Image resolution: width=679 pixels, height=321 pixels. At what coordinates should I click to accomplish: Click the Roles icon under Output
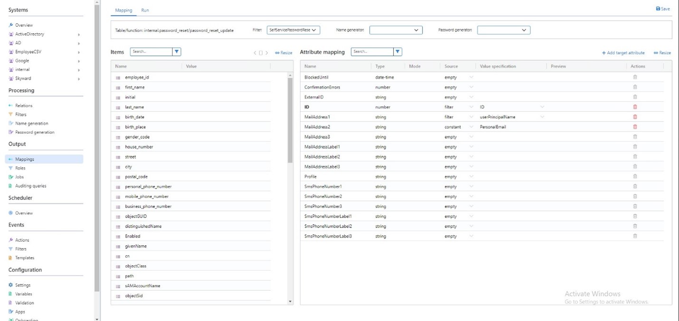[x=11, y=168]
